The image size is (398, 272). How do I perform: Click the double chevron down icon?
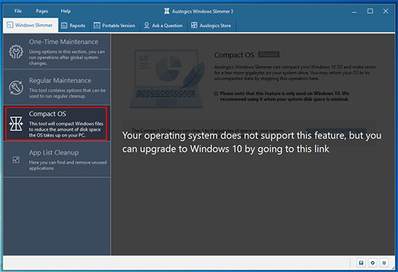point(384,263)
